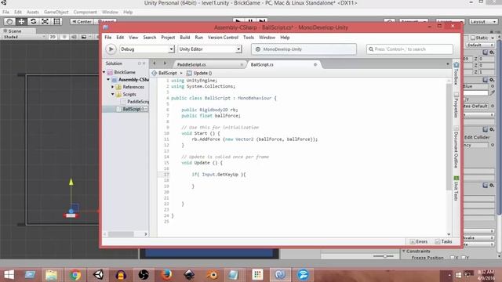Open the Update () method breadcrumb
502x282 pixels.
coord(199,73)
